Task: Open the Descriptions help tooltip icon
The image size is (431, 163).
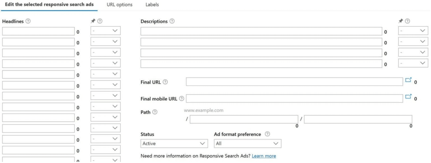Action: pos(172,21)
